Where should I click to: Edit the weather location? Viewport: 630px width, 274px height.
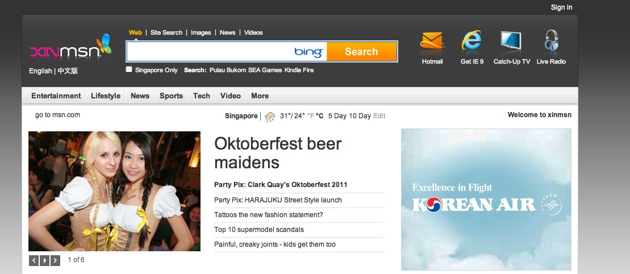(379, 116)
